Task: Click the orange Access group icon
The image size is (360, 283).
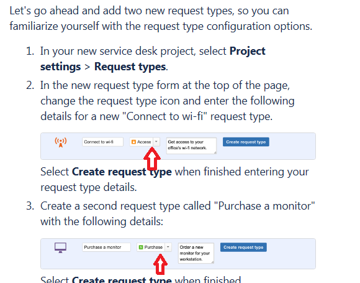Action: (x=133, y=142)
